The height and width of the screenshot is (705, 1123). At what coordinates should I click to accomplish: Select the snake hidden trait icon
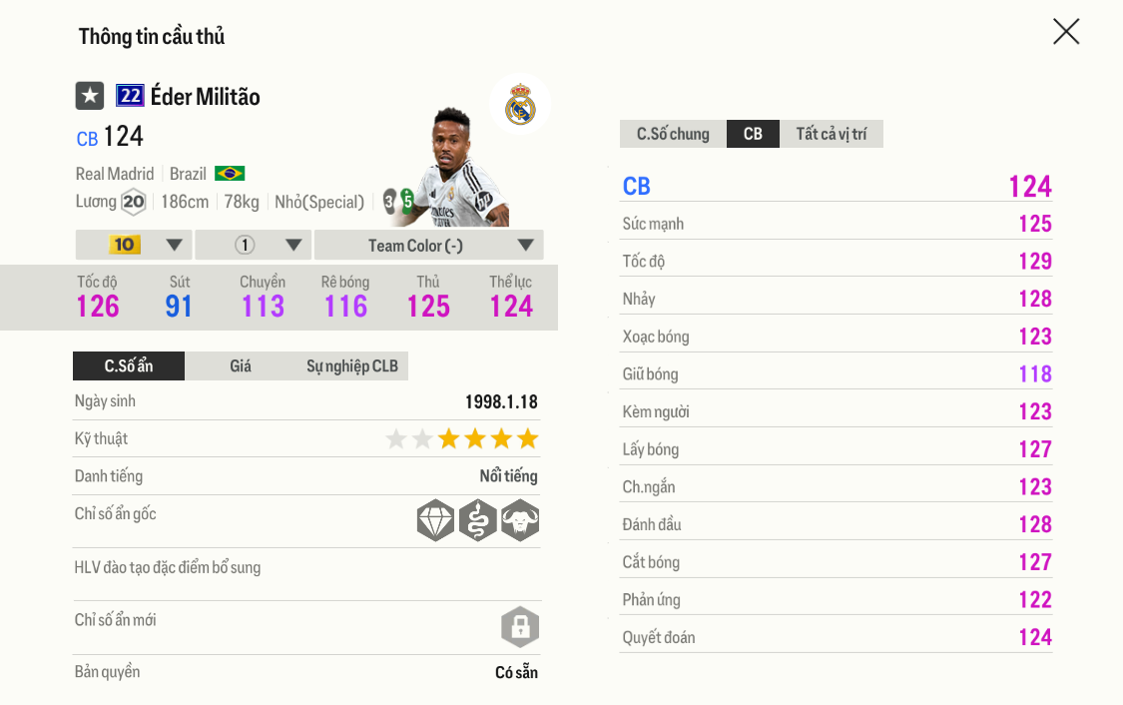point(478,519)
